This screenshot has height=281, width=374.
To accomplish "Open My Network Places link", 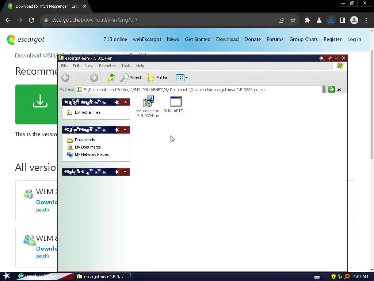I will [x=92, y=155].
